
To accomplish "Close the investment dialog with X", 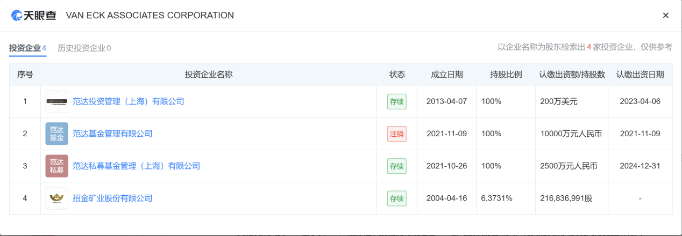I will pos(665,16).
